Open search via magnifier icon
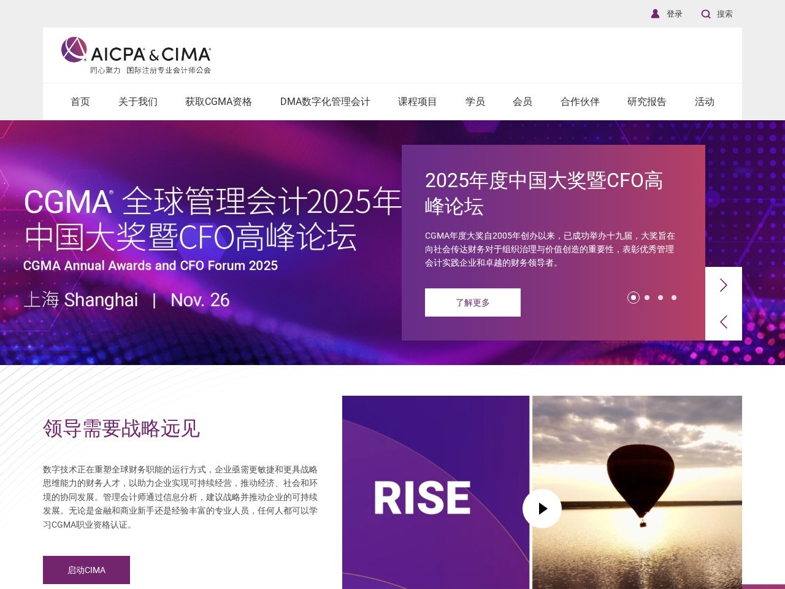Viewport: 785px width, 589px height. click(706, 13)
